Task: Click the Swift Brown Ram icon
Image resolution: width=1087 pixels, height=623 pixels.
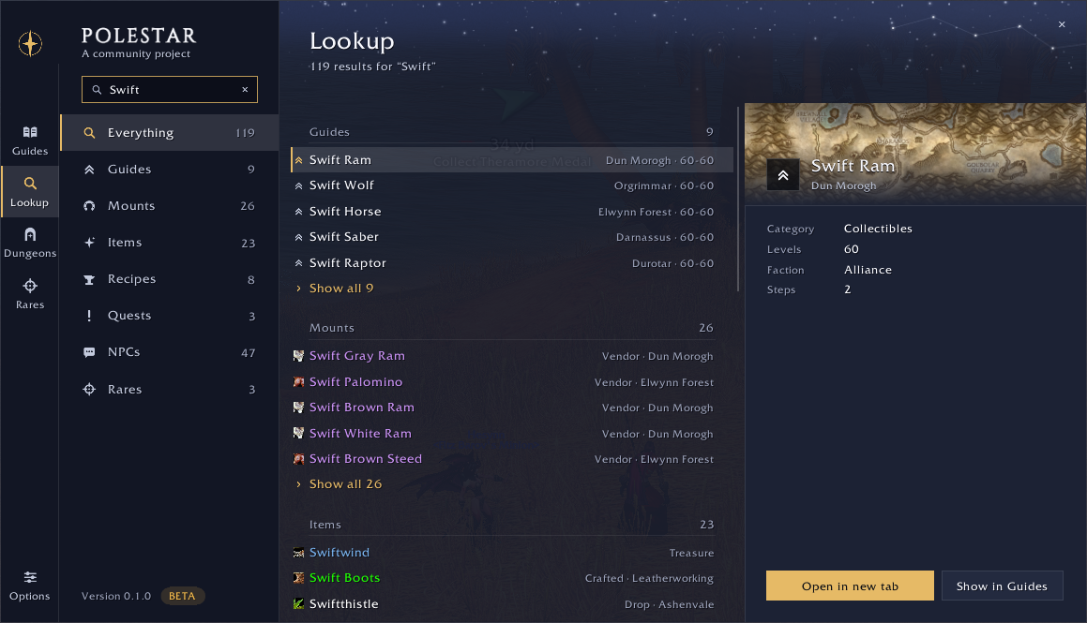Action: click(x=299, y=408)
